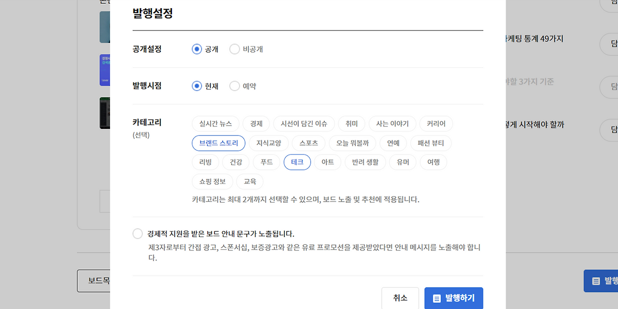Select the 오늘 뭐볼까 category chip
Screen dimensions: 618x309
coord(352,143)
